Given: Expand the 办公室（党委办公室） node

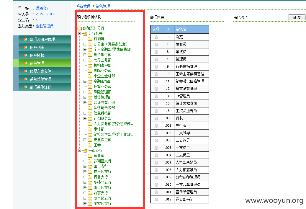Looking at the screenshot, I should (85, 44).
